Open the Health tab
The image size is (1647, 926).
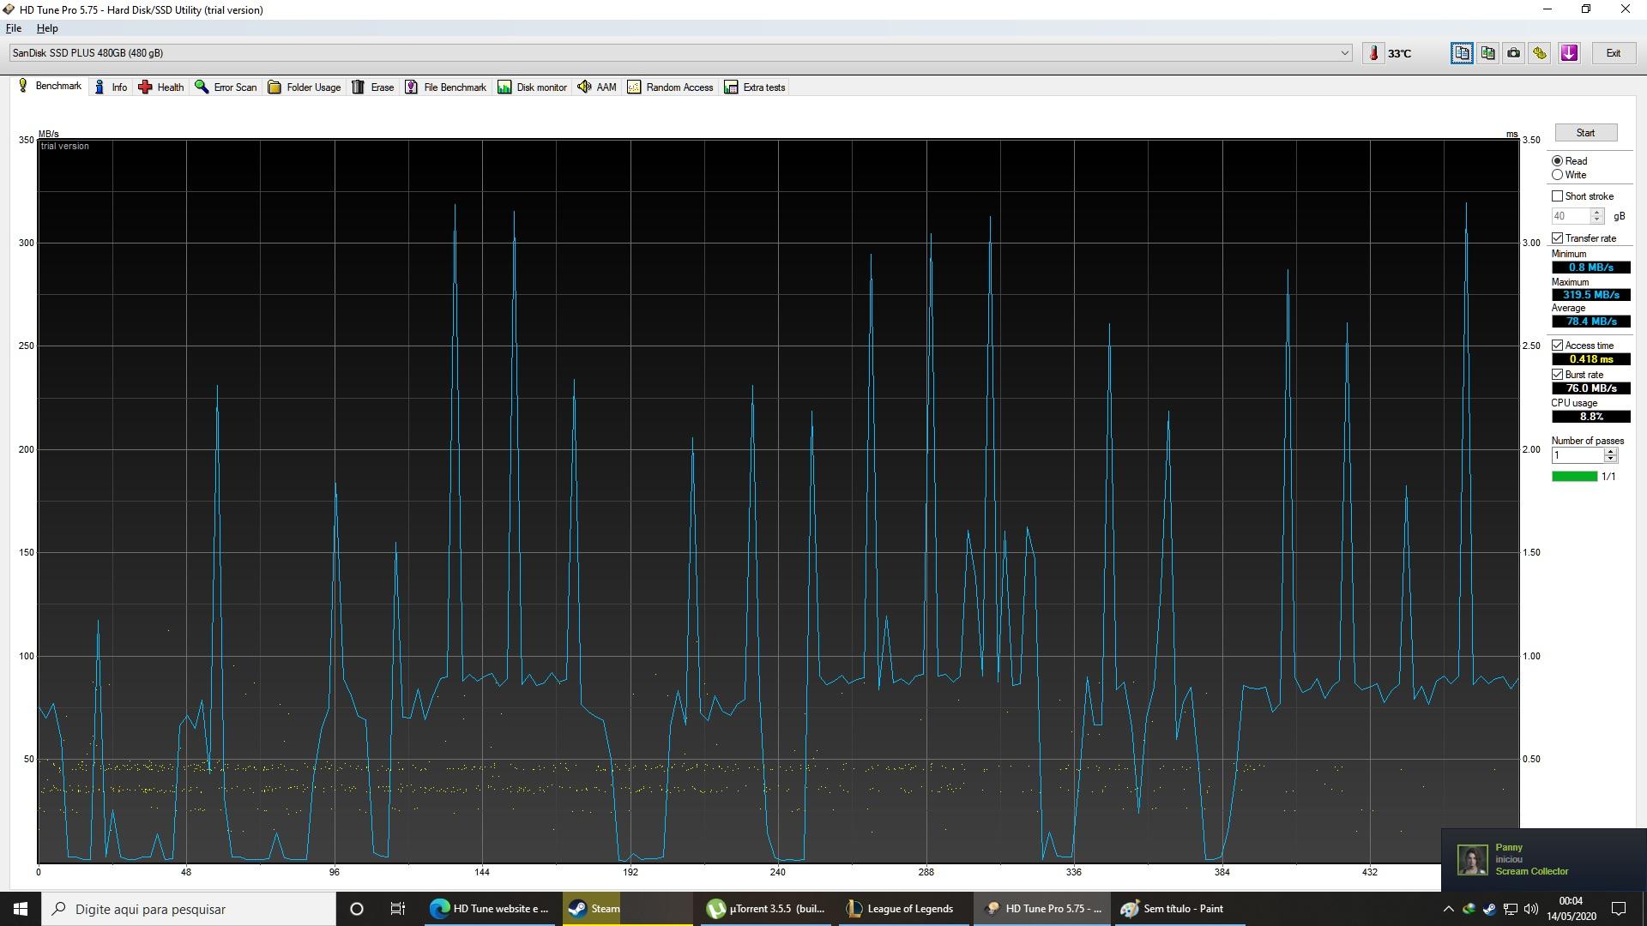point(161,87)
